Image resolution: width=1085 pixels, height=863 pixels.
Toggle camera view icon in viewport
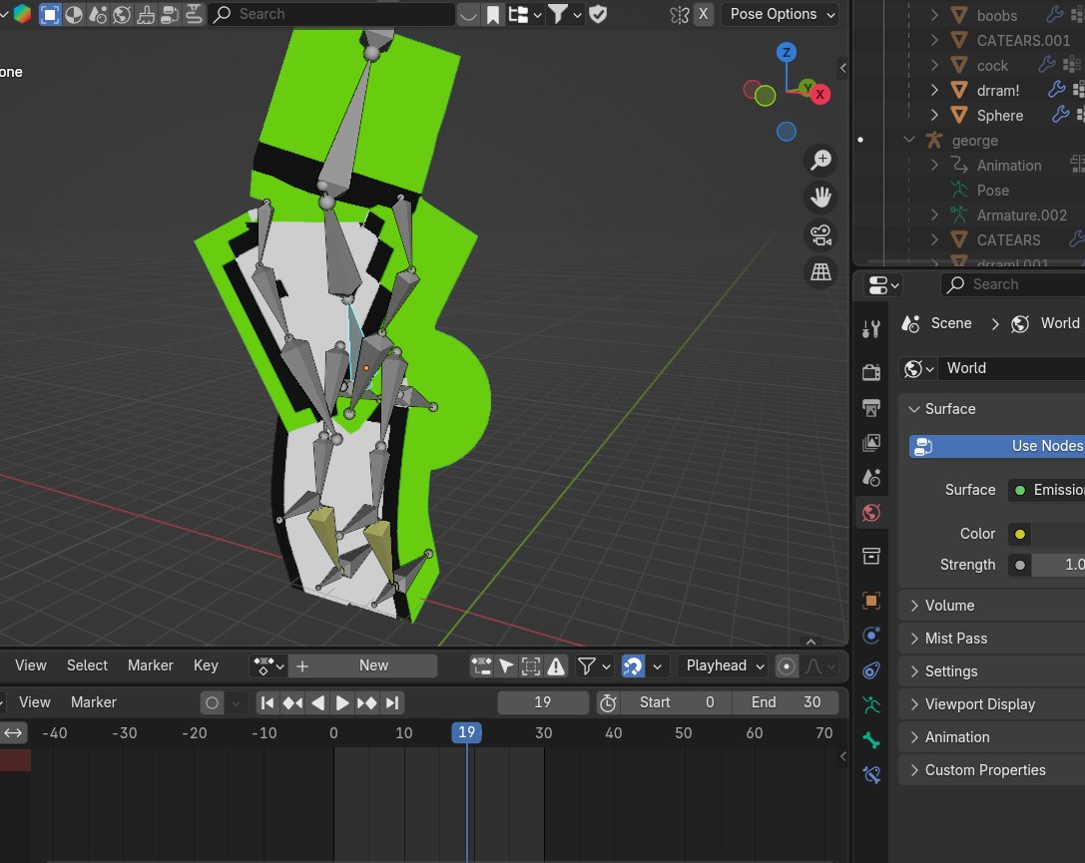821,234
